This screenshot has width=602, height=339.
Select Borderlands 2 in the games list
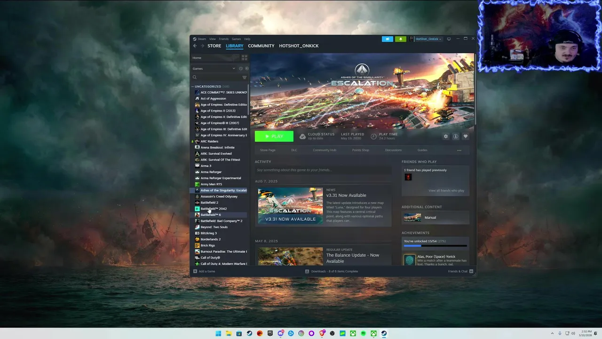tap(219, 239)
